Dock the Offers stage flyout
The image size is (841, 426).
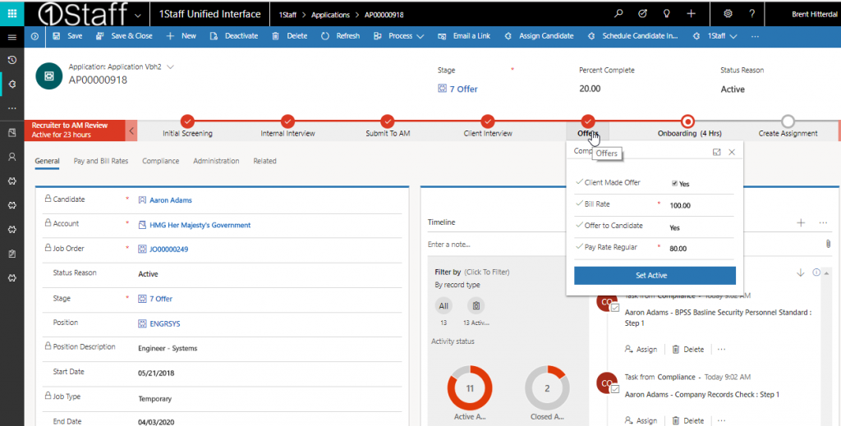pos(716,152)
